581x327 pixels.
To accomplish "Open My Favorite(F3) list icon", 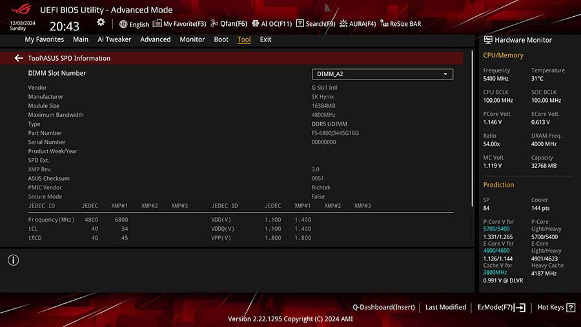I will pyautogui.click(x=157, y=24).
